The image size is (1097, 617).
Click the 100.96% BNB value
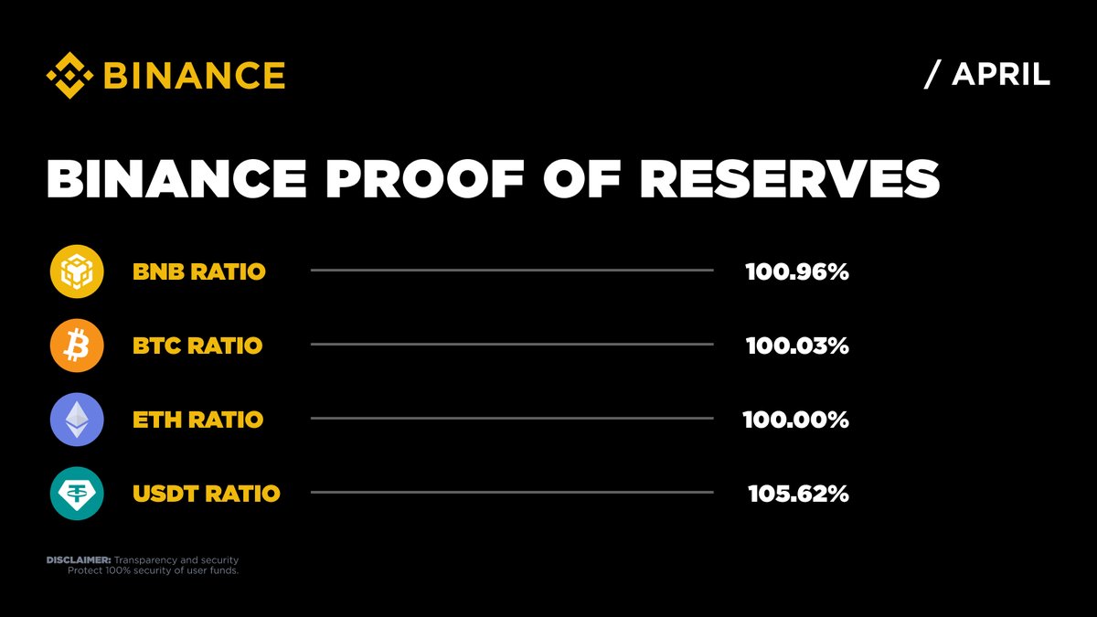point(797,271)
